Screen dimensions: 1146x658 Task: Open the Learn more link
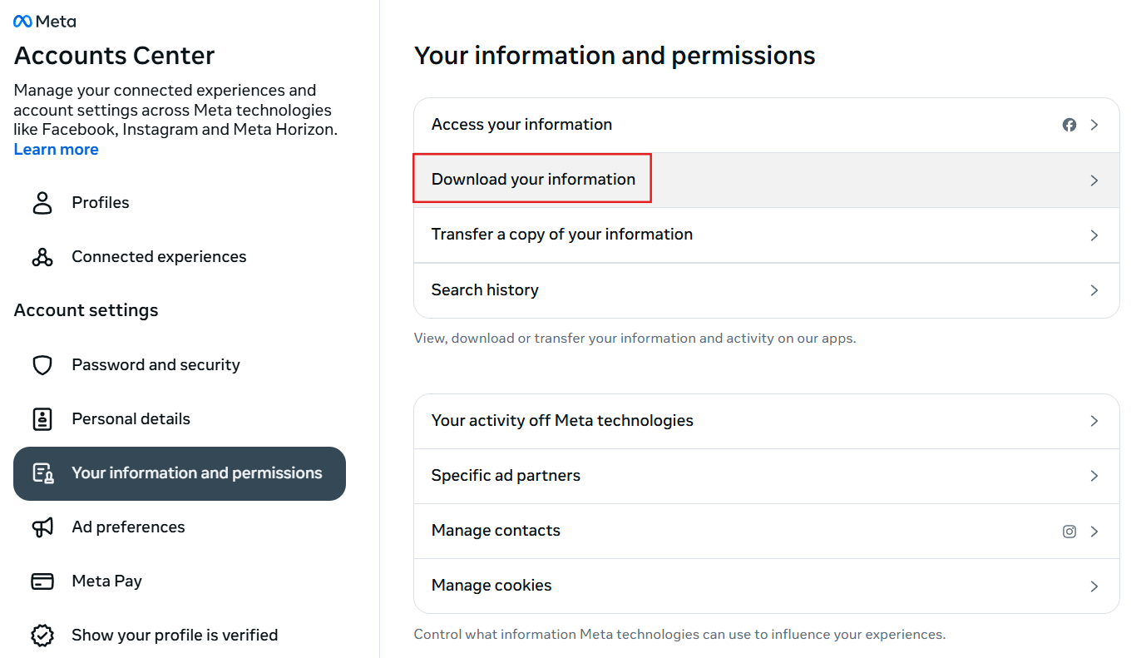[x=57, y=150]
